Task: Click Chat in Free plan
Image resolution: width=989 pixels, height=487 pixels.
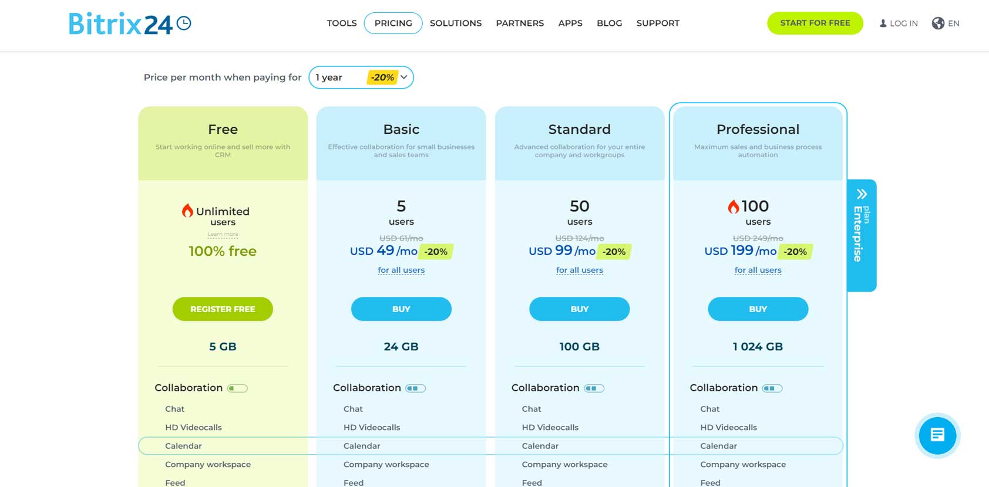Action: (x=175, y=409)
